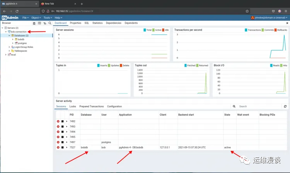Cancel active query for PID 7492

coord(63,121)
